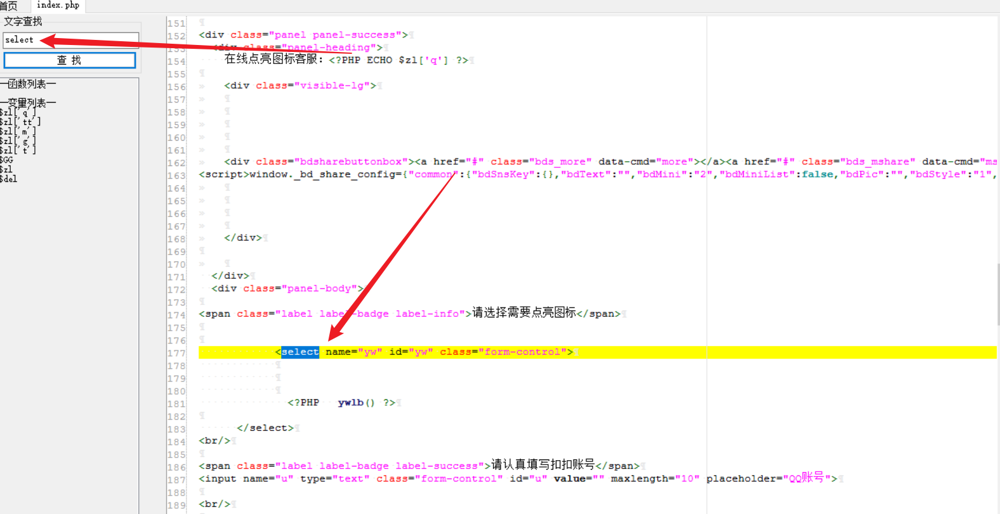The width and height of the screenshot is (1000, 514).
Task: Place cursor on "panel-body" class string
Action: 319,288
